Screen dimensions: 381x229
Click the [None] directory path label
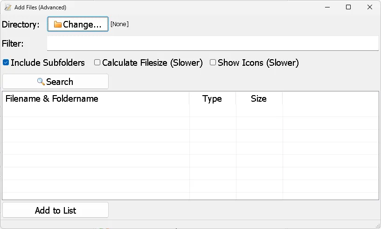point(119,24)
